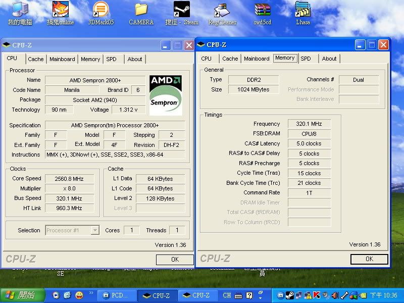Image resolution: width=404 pixels, height=303 pixels.
Task: Click the Name field AMD Sempron 2800+
Action: tap(95, 80)
